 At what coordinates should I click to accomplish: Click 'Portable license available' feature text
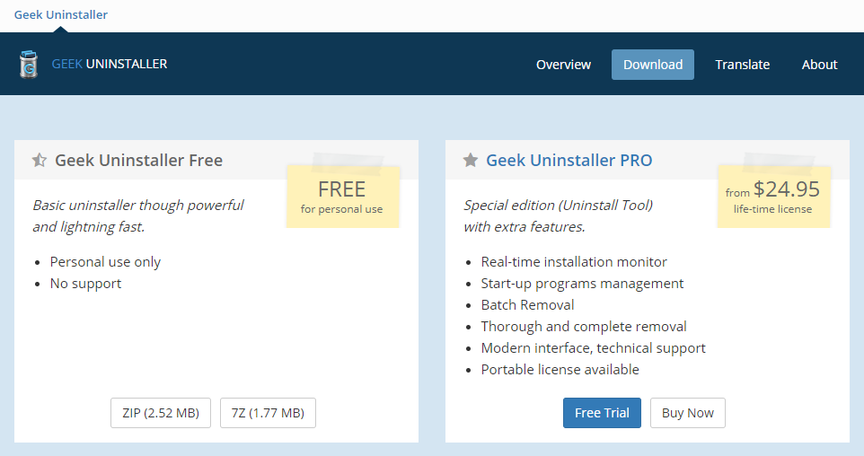tap(560, 369)
